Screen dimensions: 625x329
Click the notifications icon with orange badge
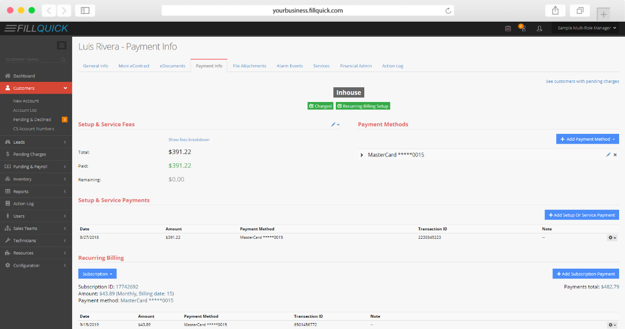[522, 28]
